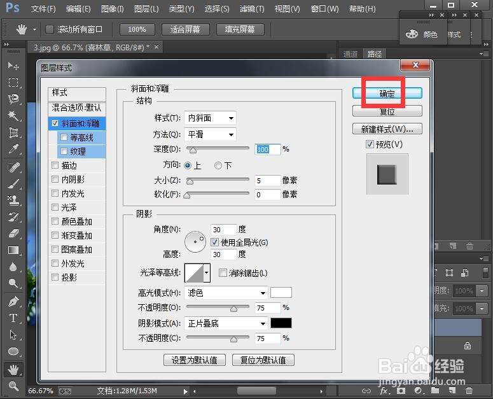This screenshot has width=493, height=399.
Task: Enable the 投影 checkbox
Action: pos(55,277)
